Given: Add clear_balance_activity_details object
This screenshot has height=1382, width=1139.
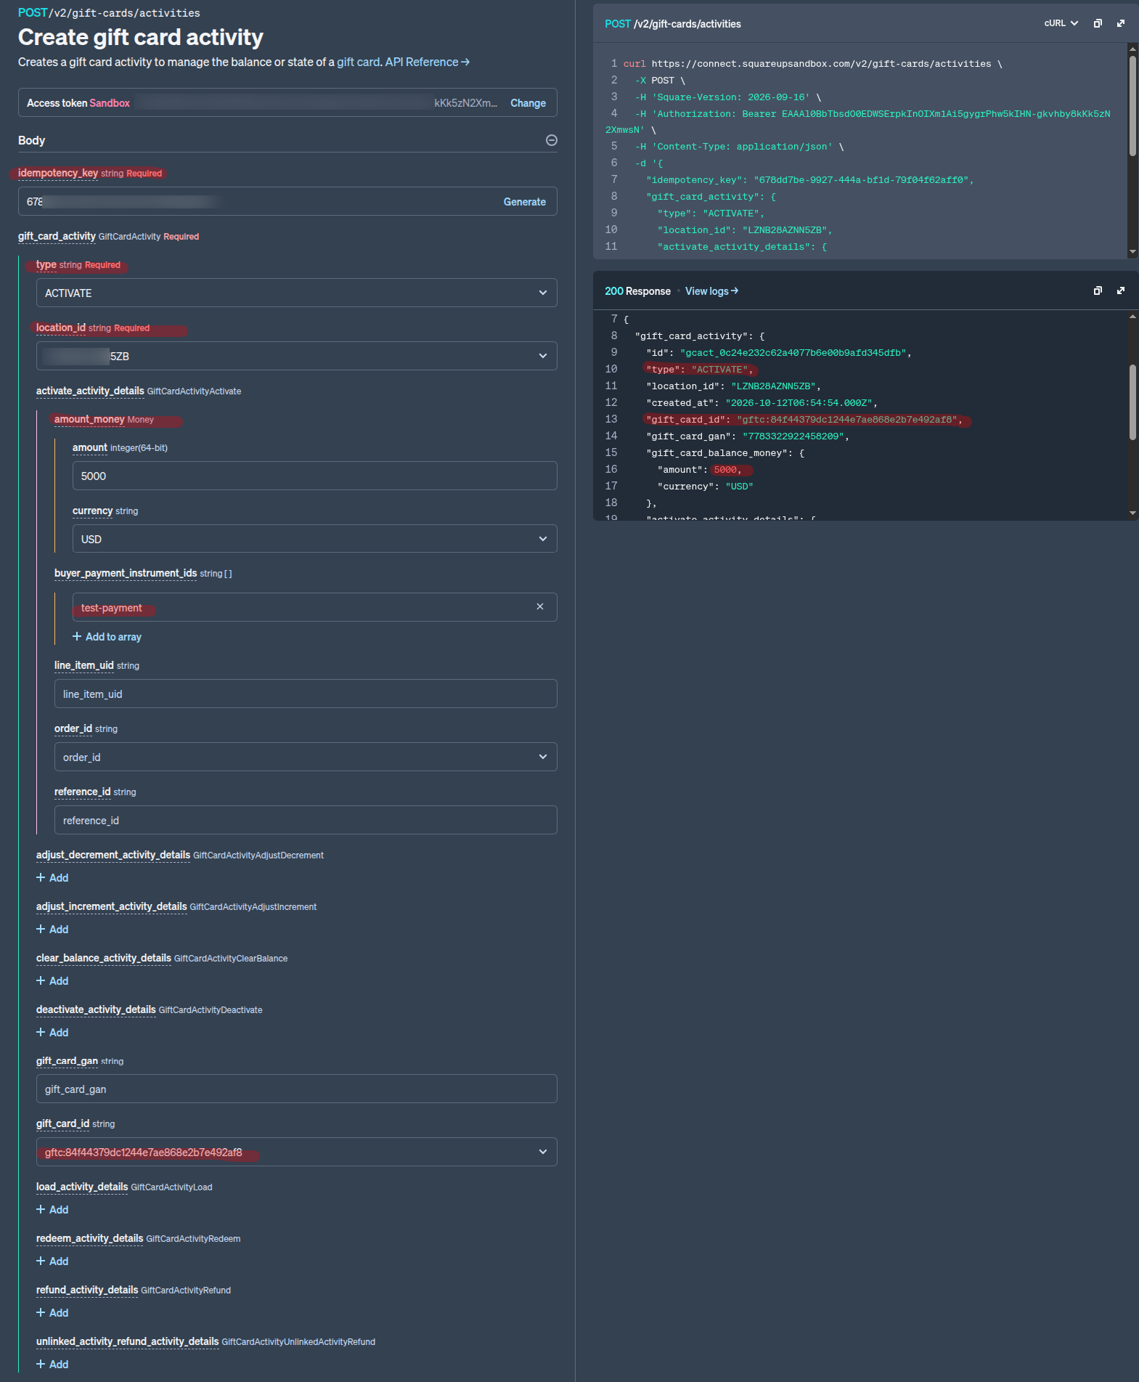Looking at the screenshot, I should tap(52, 981).
